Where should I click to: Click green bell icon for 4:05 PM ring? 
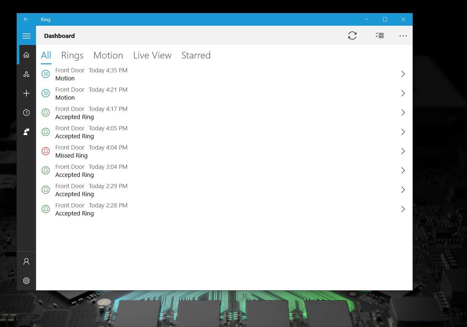[x=46, y=132]
